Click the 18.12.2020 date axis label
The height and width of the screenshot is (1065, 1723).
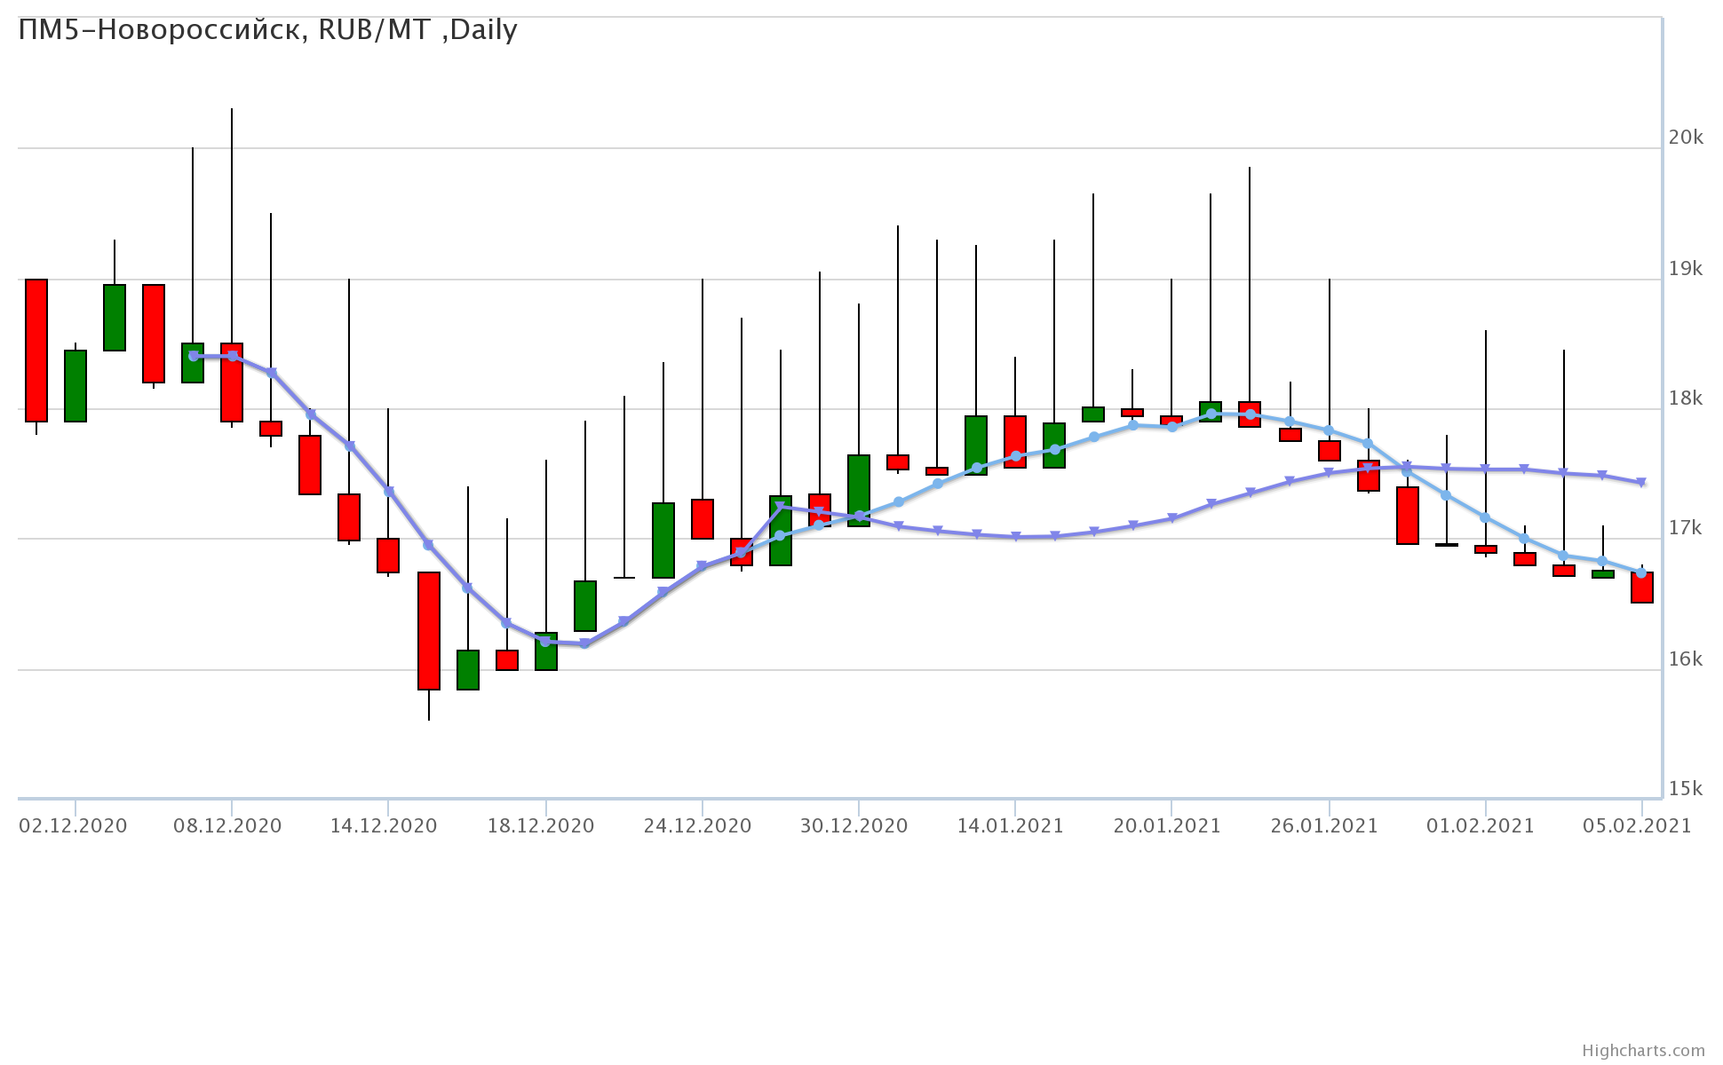click(541, 826)
